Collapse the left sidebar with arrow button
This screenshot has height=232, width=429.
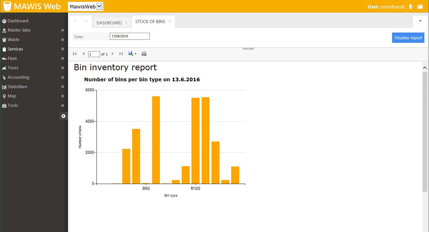tap(63, 116)
